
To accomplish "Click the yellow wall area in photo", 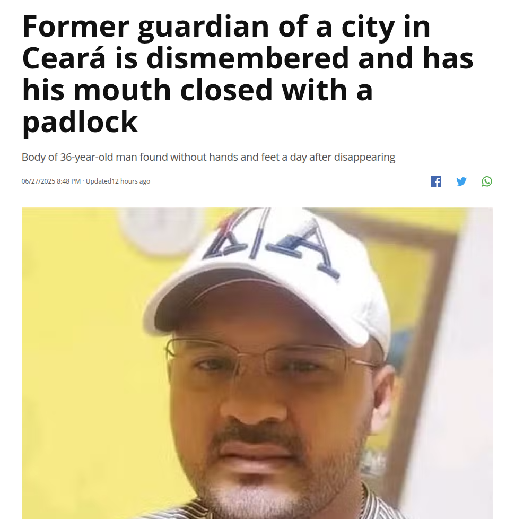I will click(x=83, y=364).
